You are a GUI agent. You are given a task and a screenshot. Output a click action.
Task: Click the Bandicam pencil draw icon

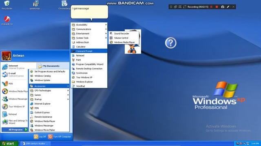228,7
